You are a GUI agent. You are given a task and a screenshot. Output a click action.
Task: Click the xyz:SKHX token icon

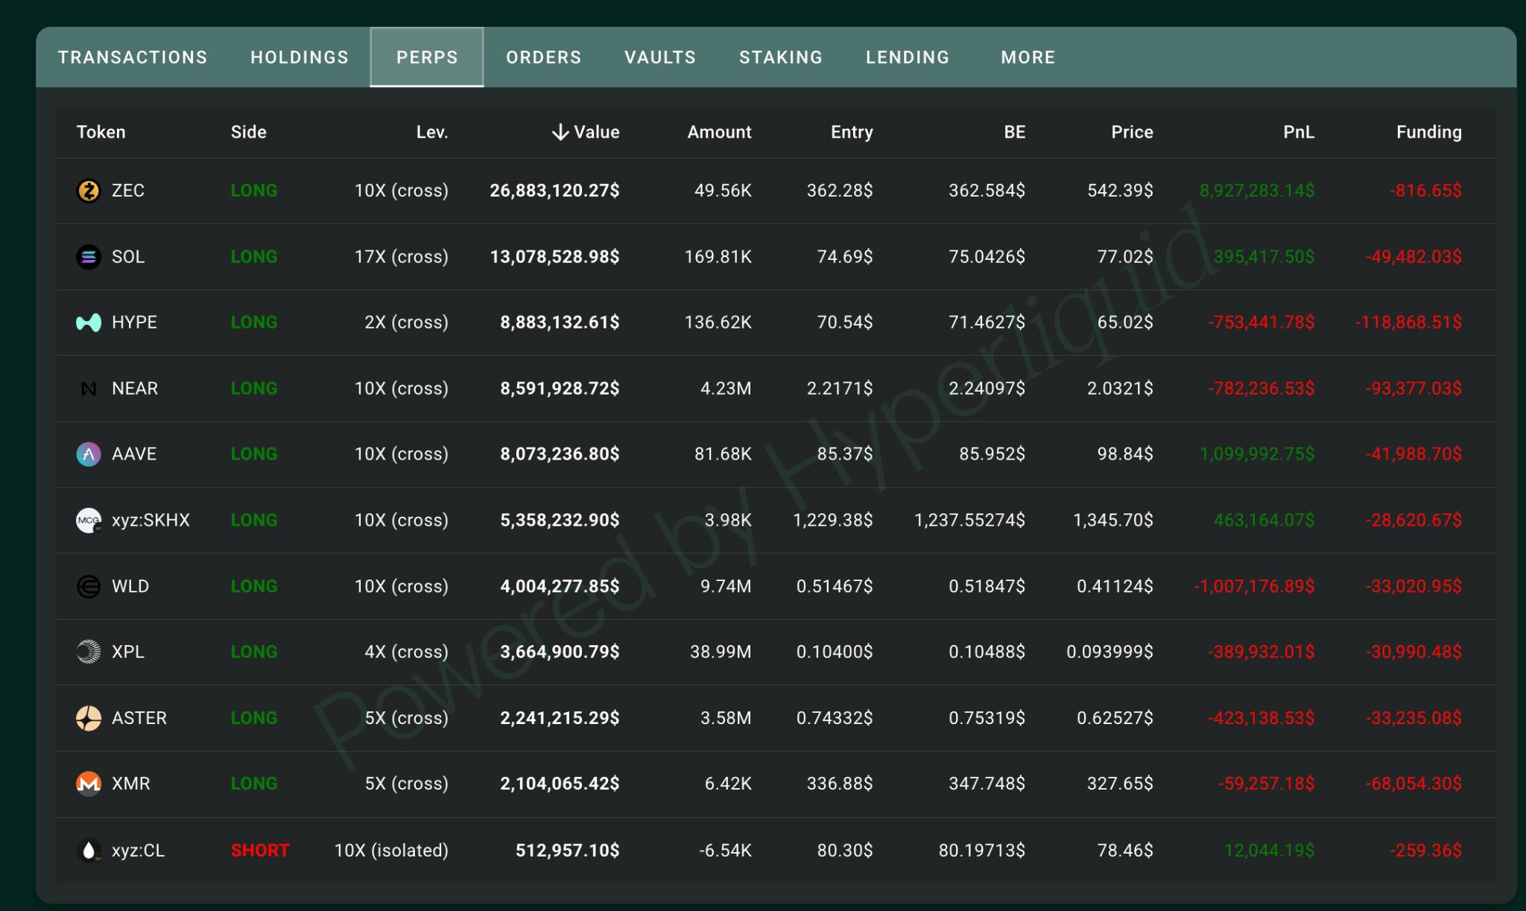[89, 521]
